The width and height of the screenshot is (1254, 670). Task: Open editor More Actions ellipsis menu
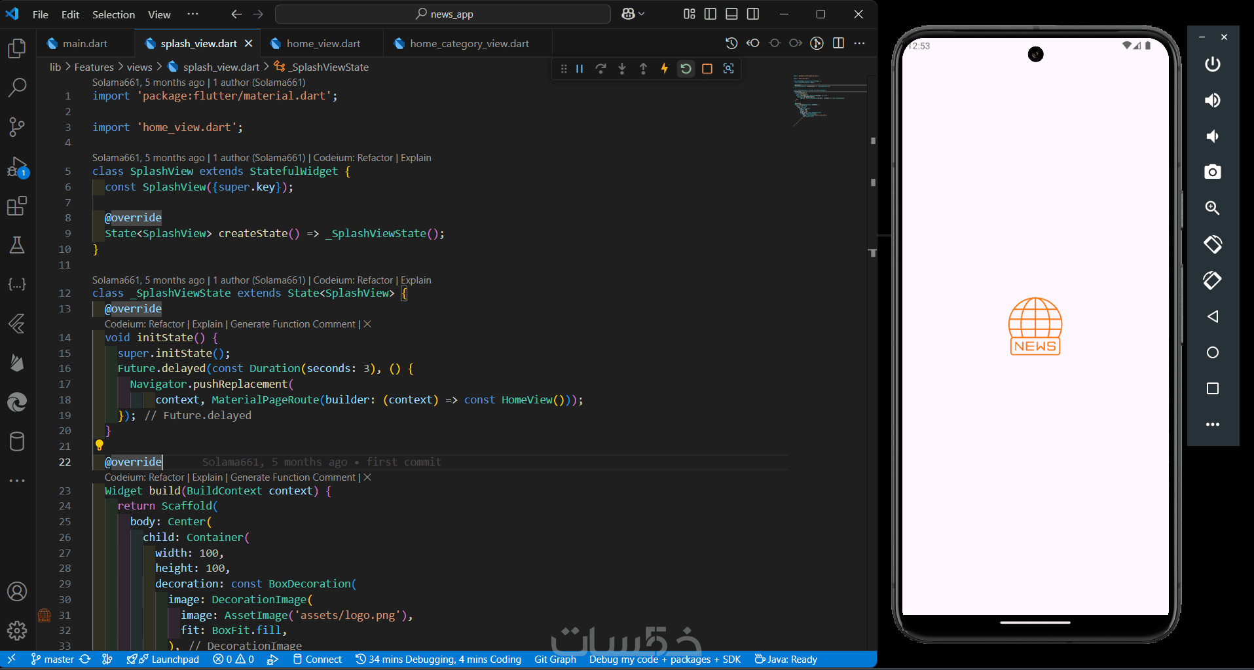(x=860, y=43)
